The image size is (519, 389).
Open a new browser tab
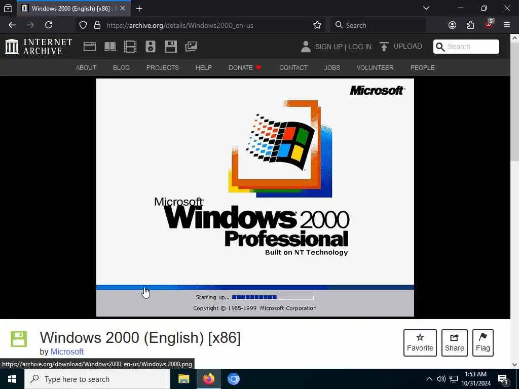tap(139, 8)
